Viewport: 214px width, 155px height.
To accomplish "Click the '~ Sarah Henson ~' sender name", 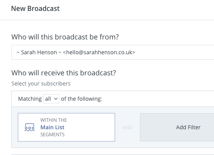I will click(39, 52).
